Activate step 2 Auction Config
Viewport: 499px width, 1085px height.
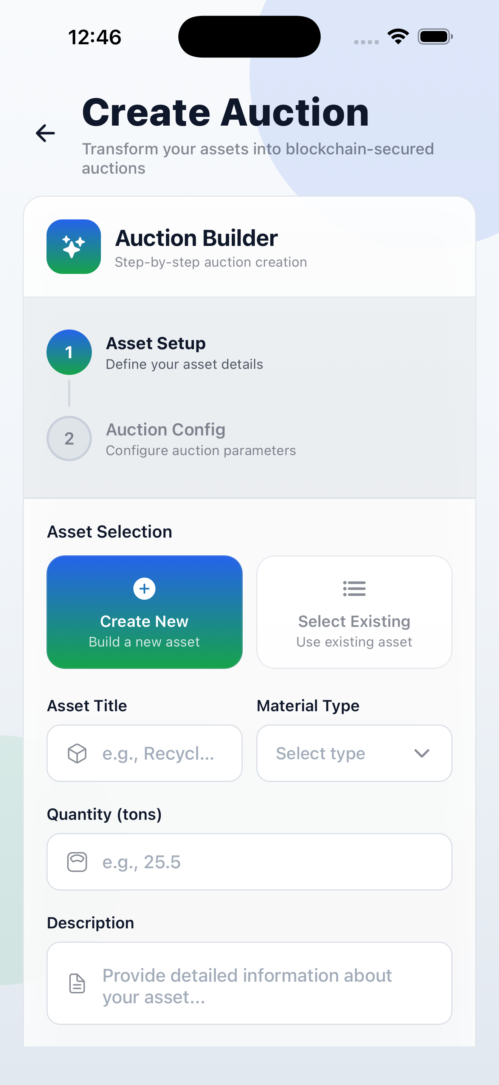coord(69,438)
